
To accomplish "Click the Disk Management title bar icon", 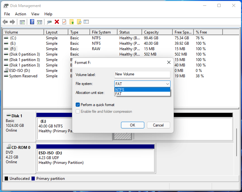I will click(6, 6).
